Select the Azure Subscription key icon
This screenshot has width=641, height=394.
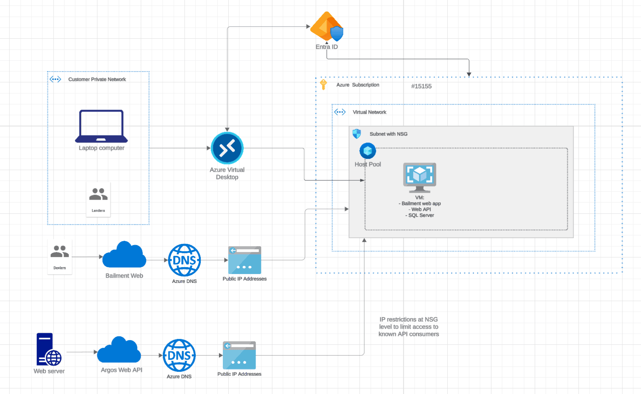coord(324,84)
